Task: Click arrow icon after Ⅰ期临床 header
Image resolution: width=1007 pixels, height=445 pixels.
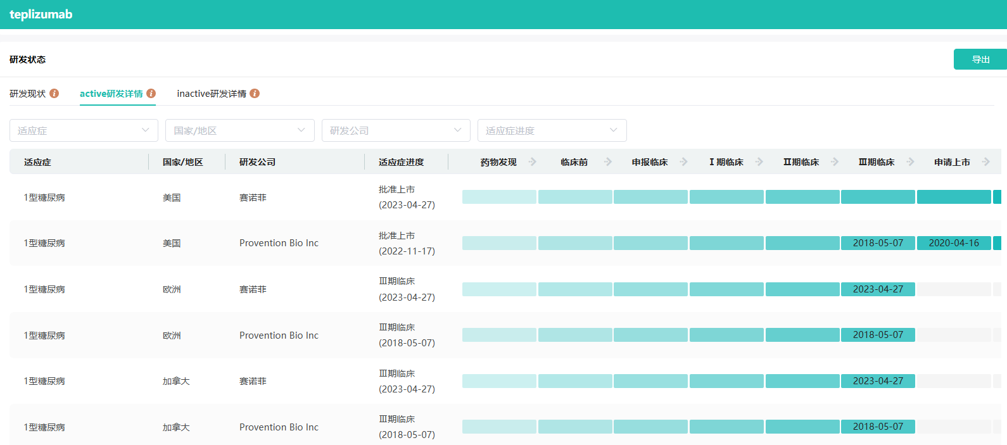Action: click(759, 162)
